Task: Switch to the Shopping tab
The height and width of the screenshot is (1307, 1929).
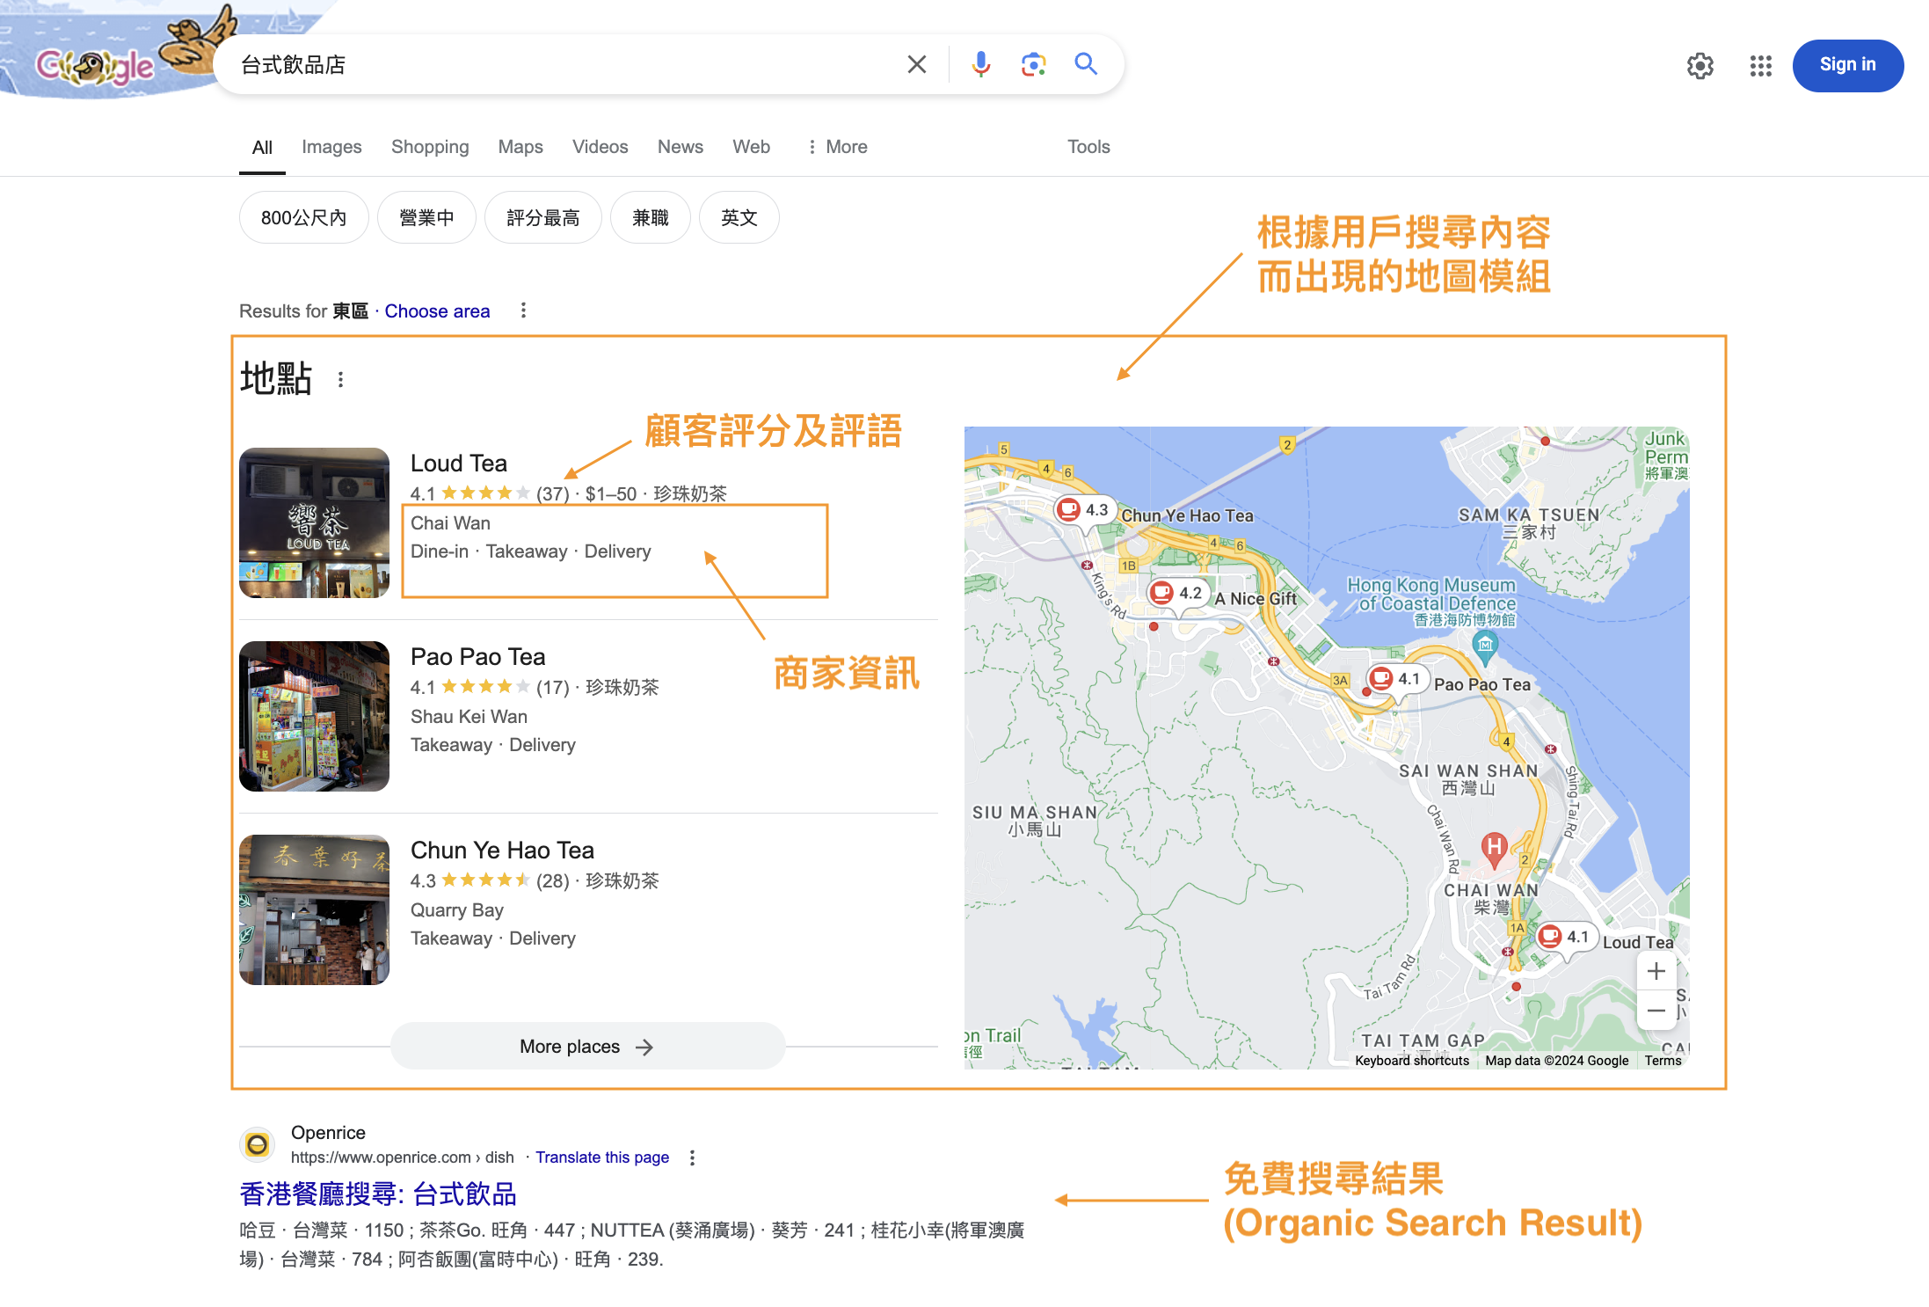Action: pyautogui.click(x=430, y=147)
